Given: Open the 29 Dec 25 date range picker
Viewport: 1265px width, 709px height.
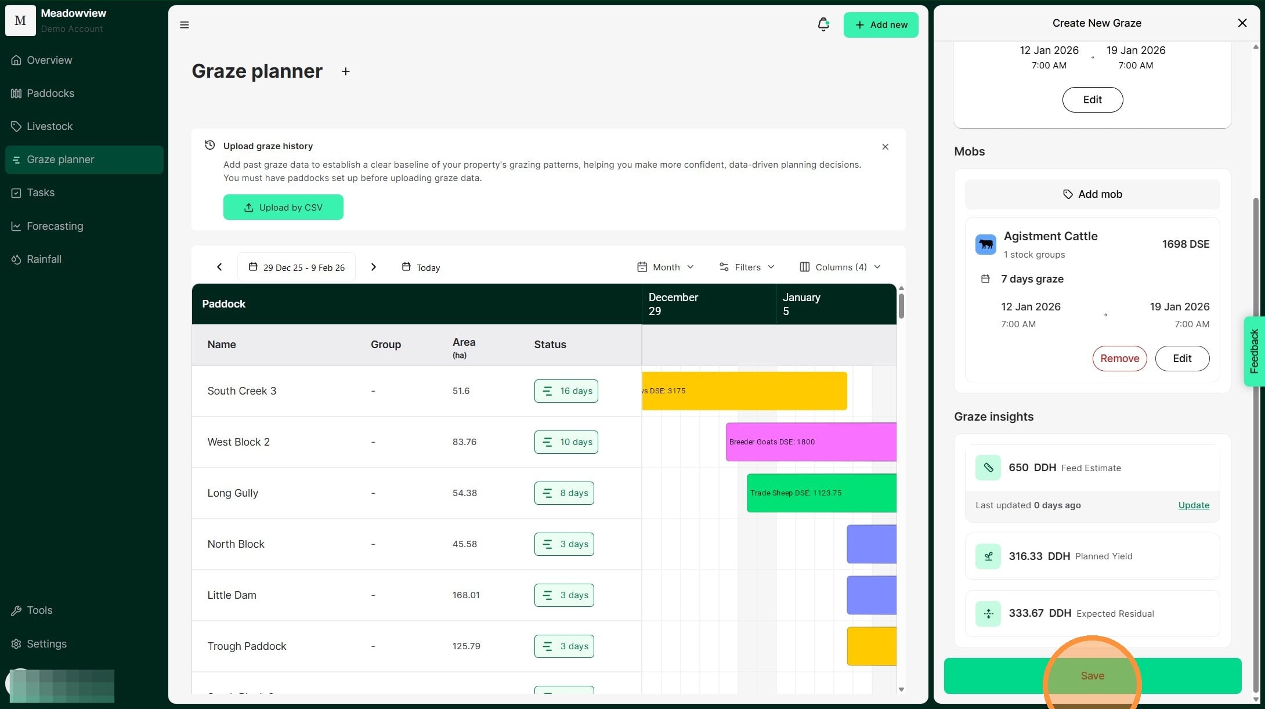Looking at the screenshot, I should tap(297, 267).
